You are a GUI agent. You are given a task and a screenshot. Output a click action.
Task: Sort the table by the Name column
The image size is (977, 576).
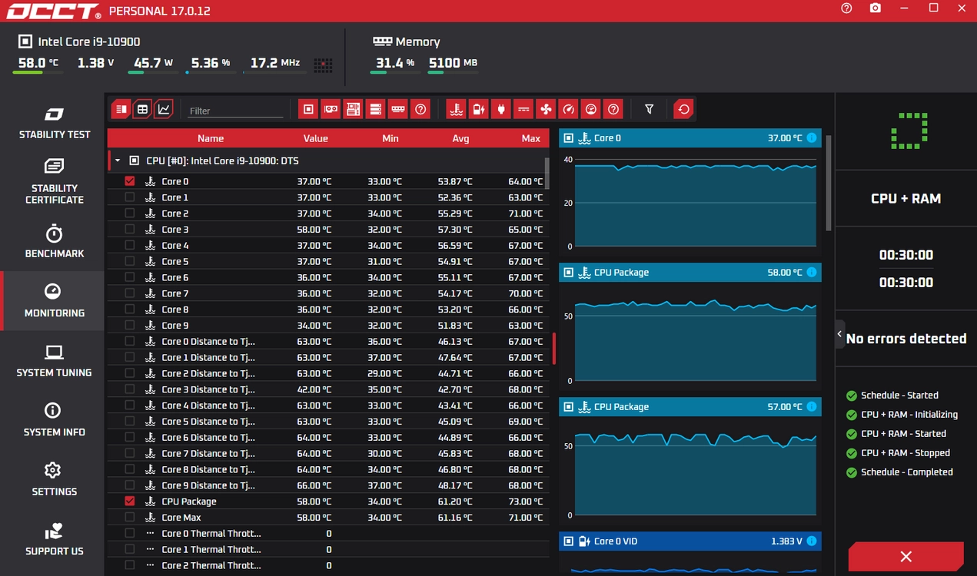[210, 139]
